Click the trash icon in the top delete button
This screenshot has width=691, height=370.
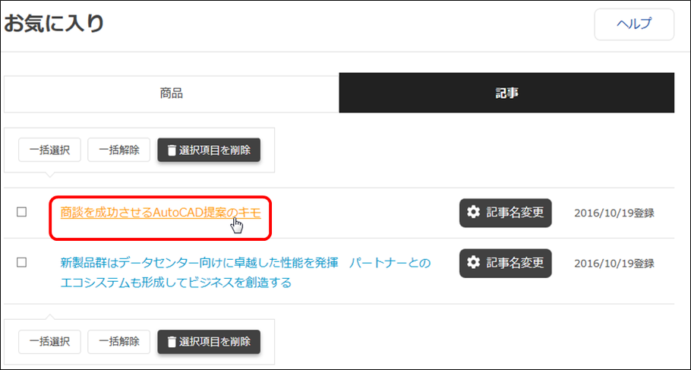(x=172, y=150)
